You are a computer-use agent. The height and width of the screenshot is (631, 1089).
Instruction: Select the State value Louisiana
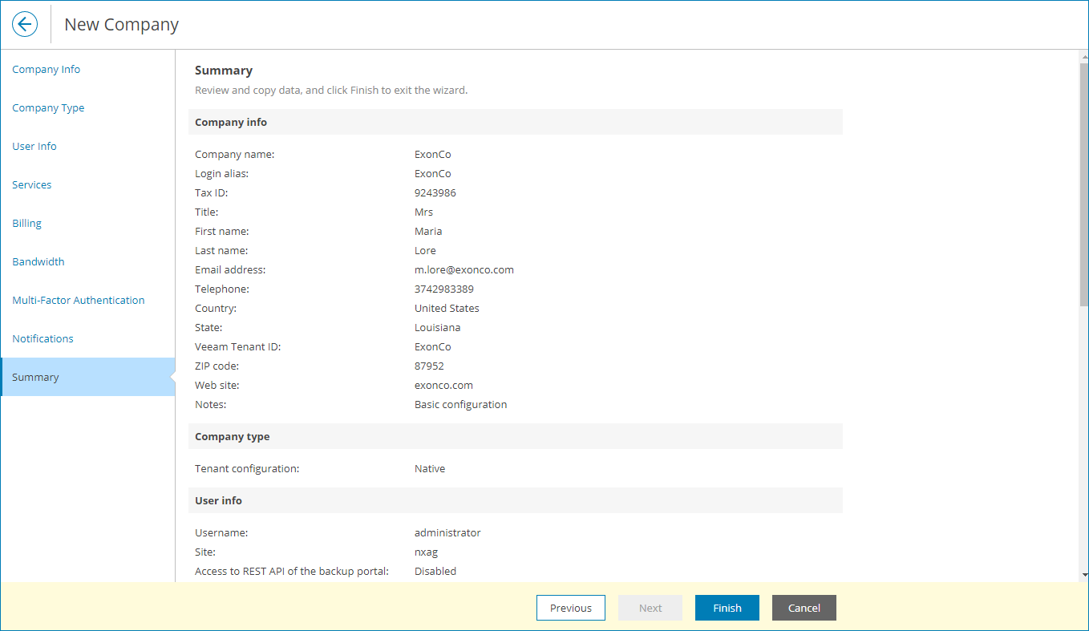(x=438, y=328)
